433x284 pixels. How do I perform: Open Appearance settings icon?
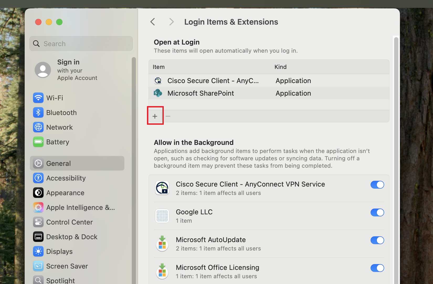pos(38,193)
